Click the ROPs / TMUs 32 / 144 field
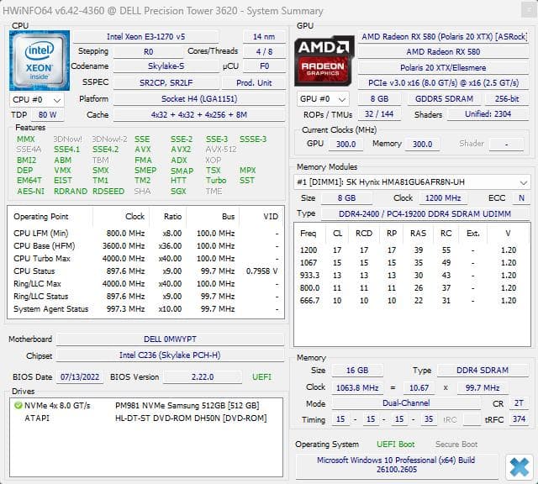This screenshot has width=538, height=484. pos(379,114)
